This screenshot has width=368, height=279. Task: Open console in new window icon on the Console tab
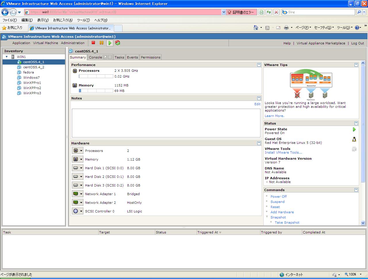point(105,57)
